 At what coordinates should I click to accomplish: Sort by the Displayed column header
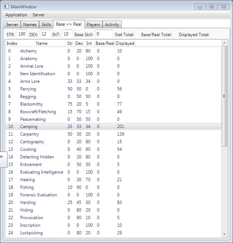[x=125, y=43]
